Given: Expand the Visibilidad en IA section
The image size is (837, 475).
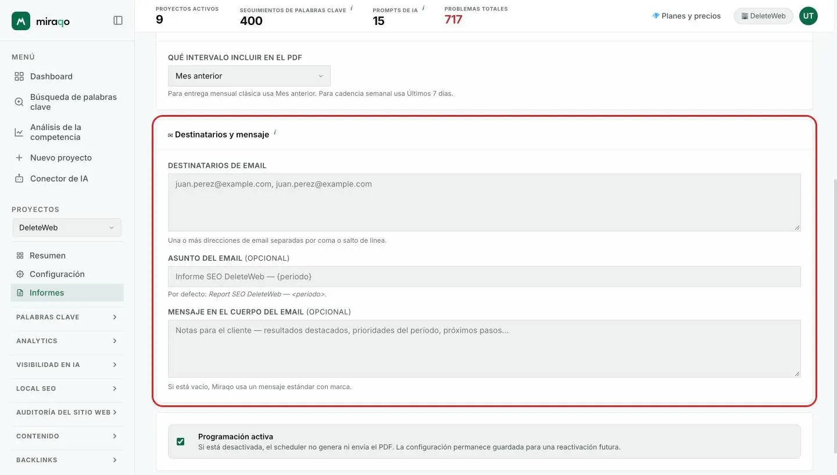Looking at the screenshot, I should click(x=67, y=365).
